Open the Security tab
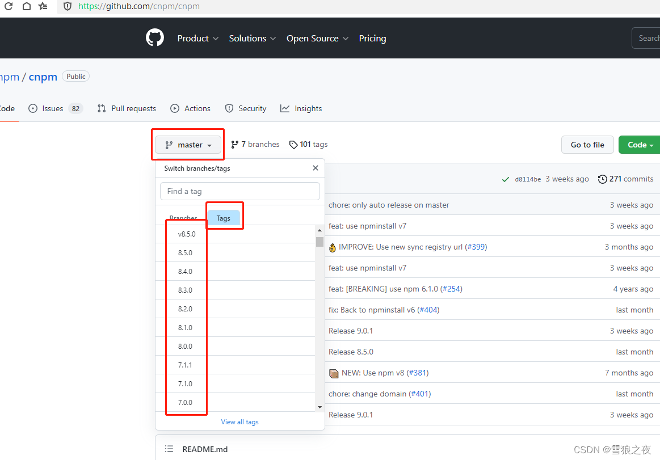The width and height of the screenshot is (660, 460). coord(246,108)
